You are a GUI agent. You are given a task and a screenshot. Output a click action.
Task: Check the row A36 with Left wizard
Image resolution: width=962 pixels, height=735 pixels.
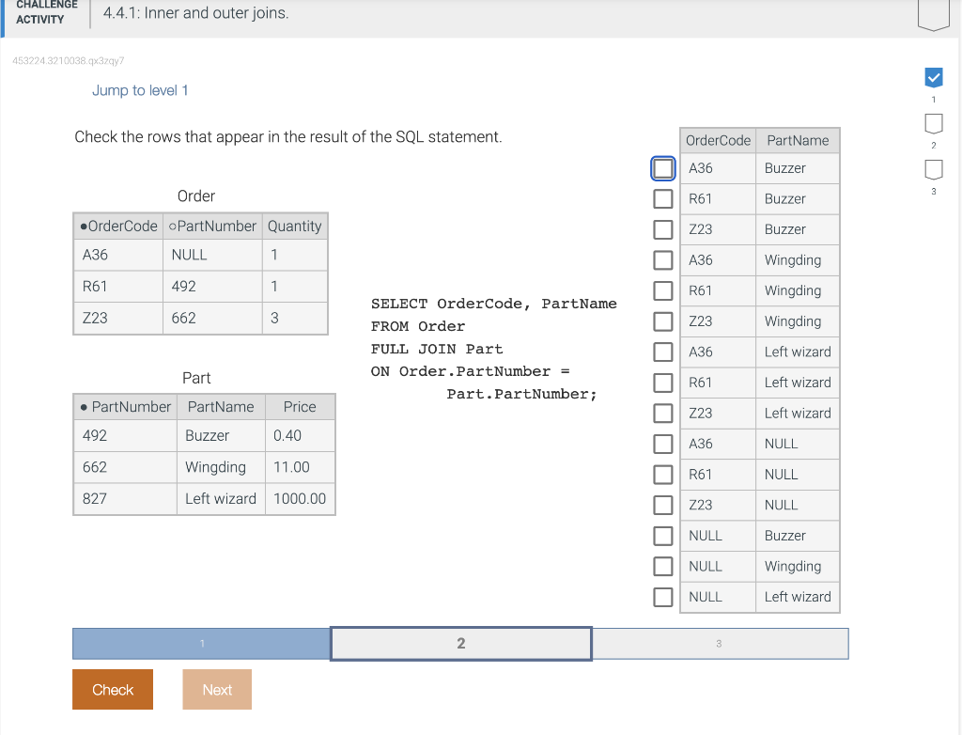click(662, 352)
